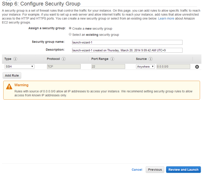Choose Select an existing security group
This screenshot has height=174, width=202.
tap(70, 34)
